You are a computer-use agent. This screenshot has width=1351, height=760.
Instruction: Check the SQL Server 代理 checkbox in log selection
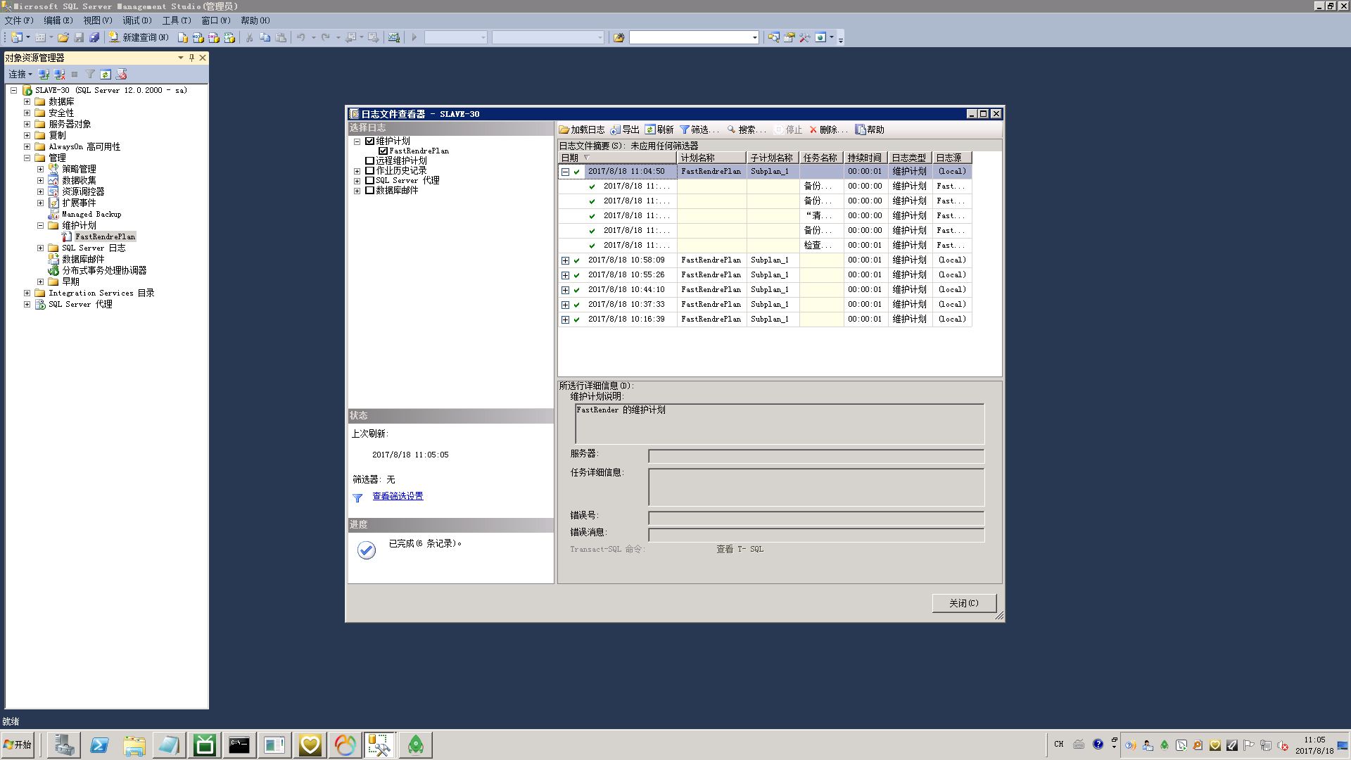click(369, 180)
